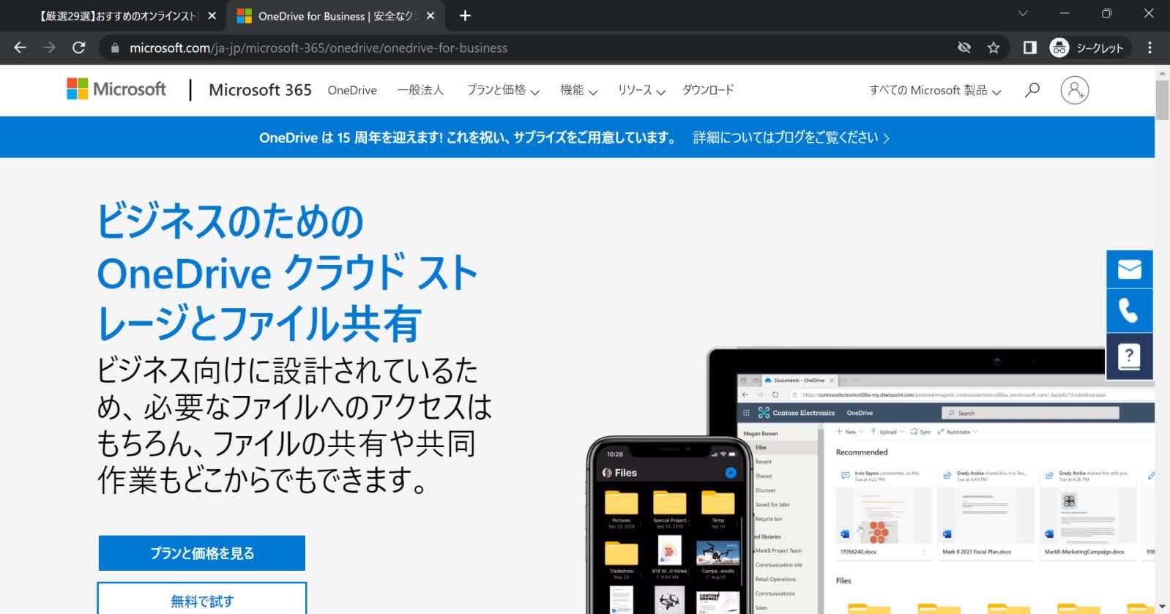Click the incognito シークレット profile button

tap(1087, 48)
